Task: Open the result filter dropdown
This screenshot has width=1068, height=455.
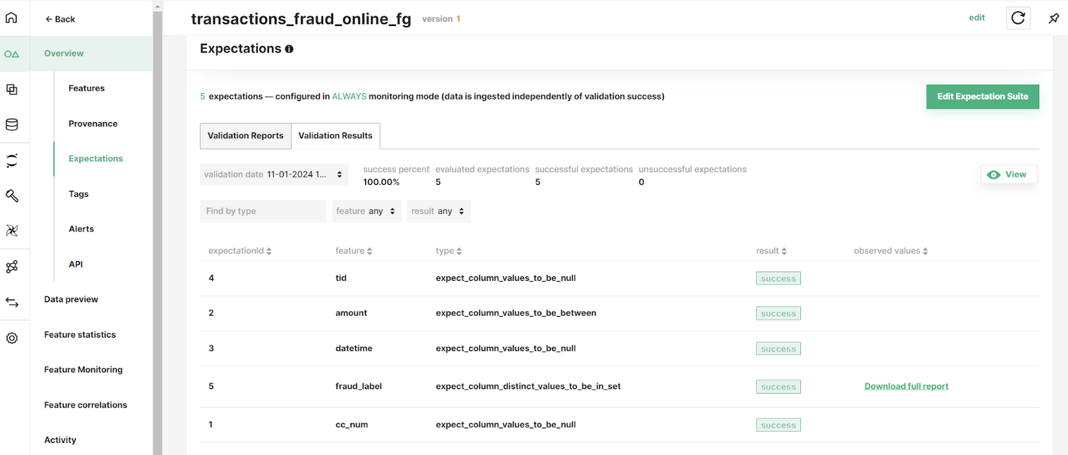Action: click(439, 211)
